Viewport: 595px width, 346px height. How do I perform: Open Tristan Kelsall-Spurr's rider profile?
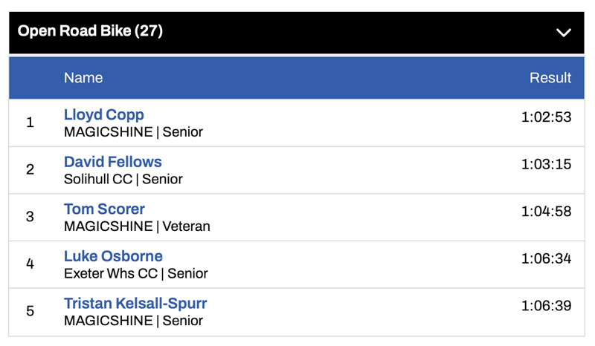(x=135, y=303)
